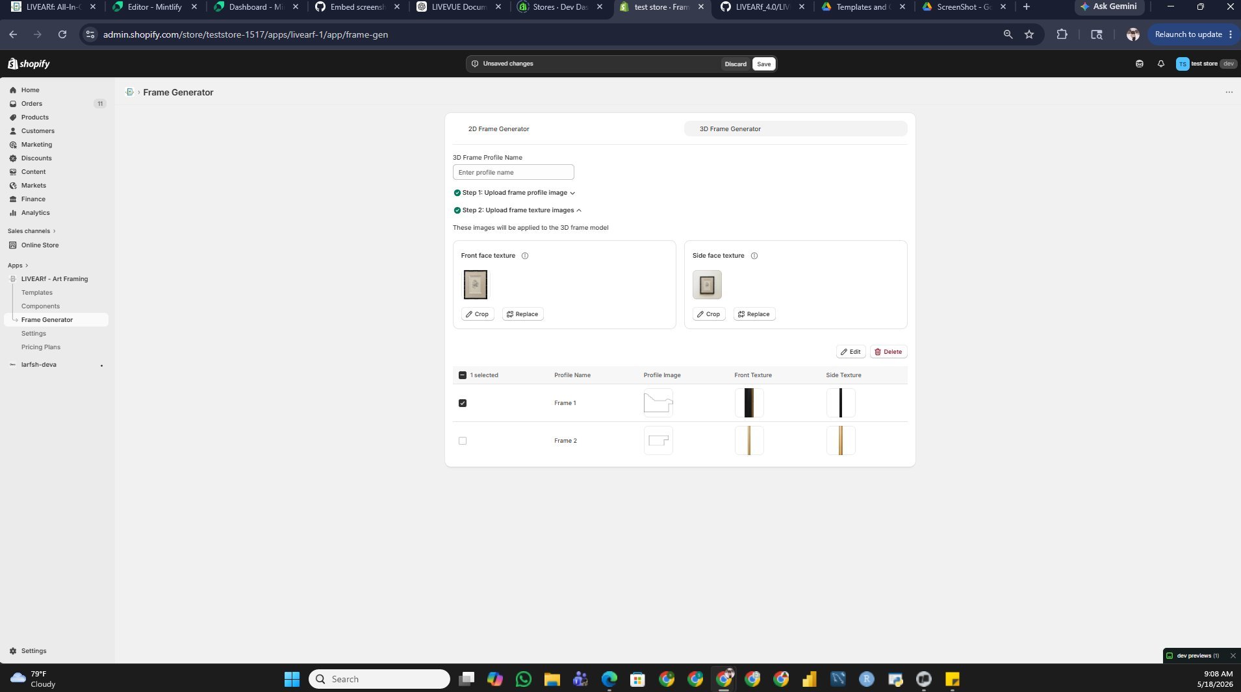Open WhatsApp from the taskbar

coord(523,679)
